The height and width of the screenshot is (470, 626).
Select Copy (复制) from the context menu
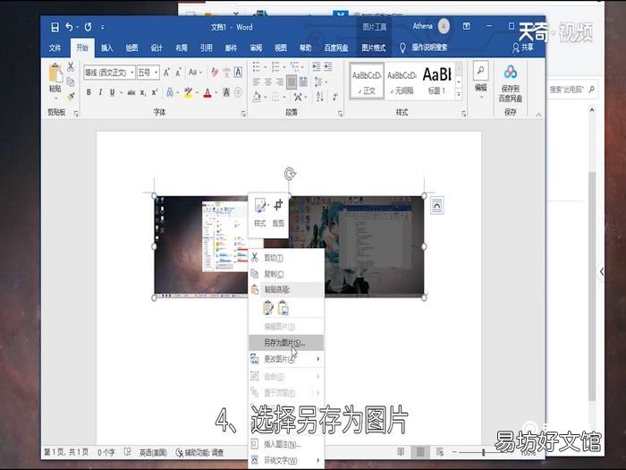pos(286,274)
